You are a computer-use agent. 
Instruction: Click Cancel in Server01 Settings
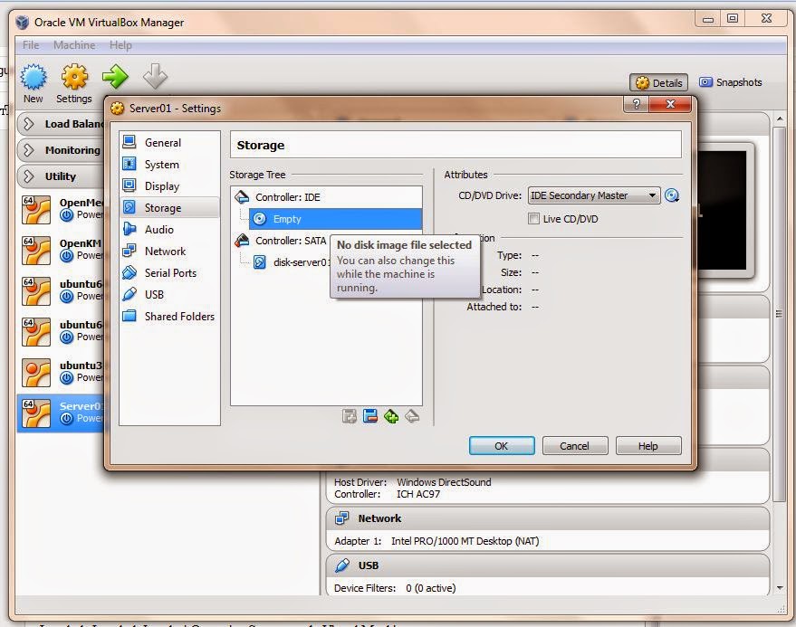pos(575,446)
